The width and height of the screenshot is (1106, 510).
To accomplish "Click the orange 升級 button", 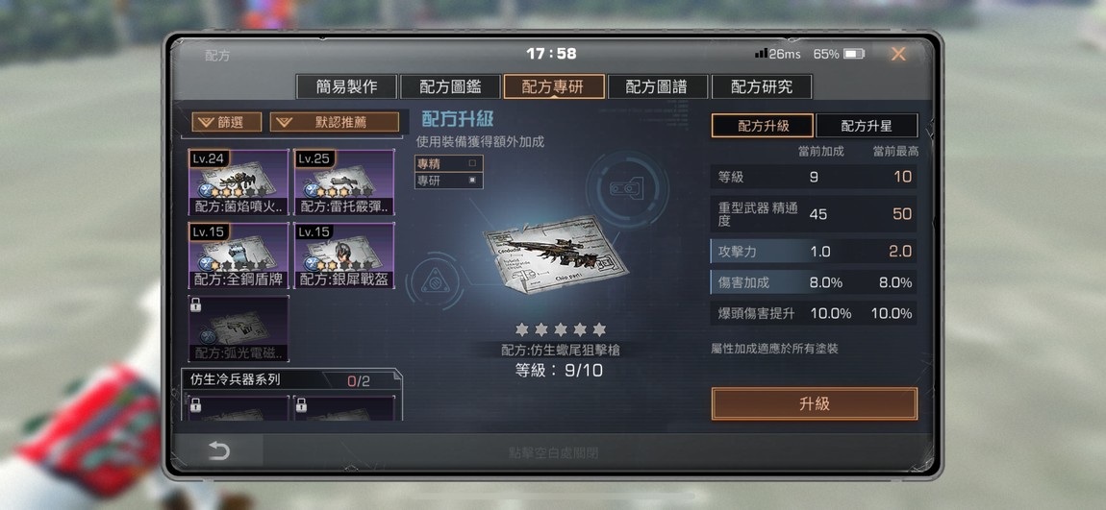I will 815,403.
